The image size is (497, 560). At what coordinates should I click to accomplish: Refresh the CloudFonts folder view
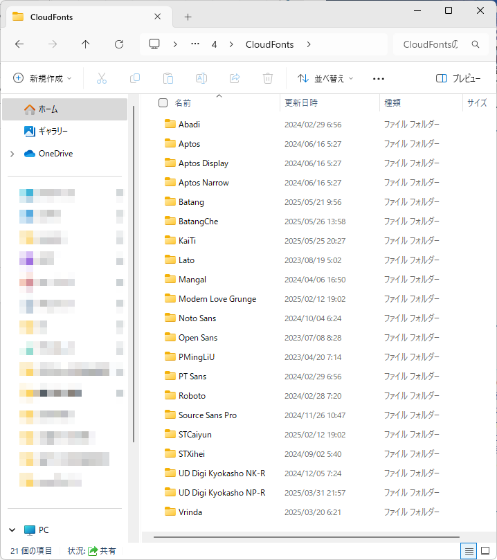point(119,44)
